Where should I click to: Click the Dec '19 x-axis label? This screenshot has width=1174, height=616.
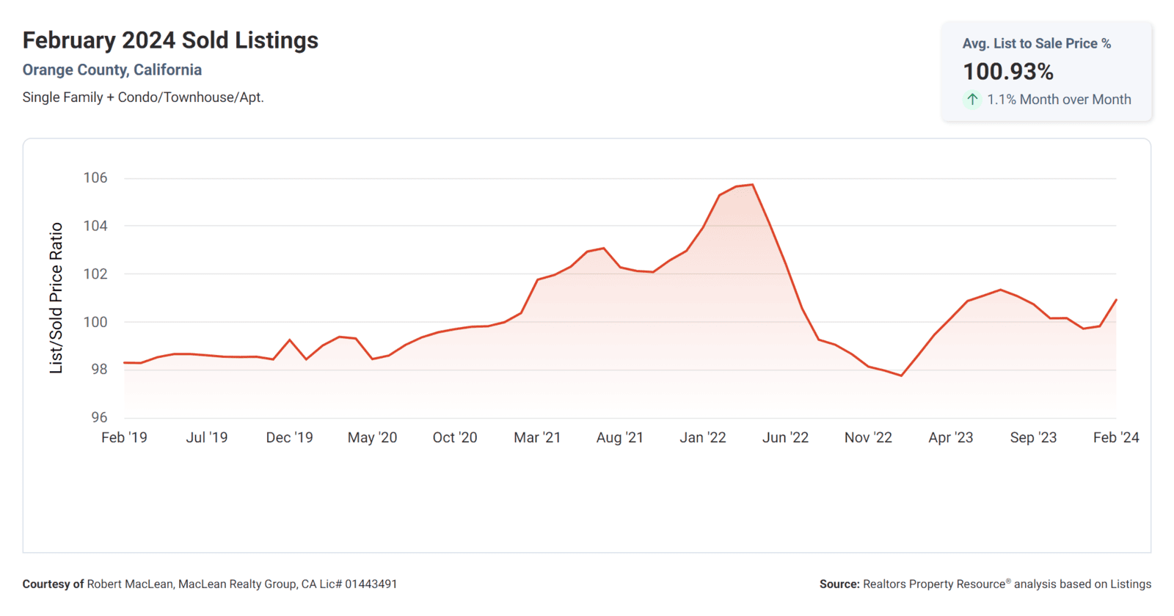[289, 438]
